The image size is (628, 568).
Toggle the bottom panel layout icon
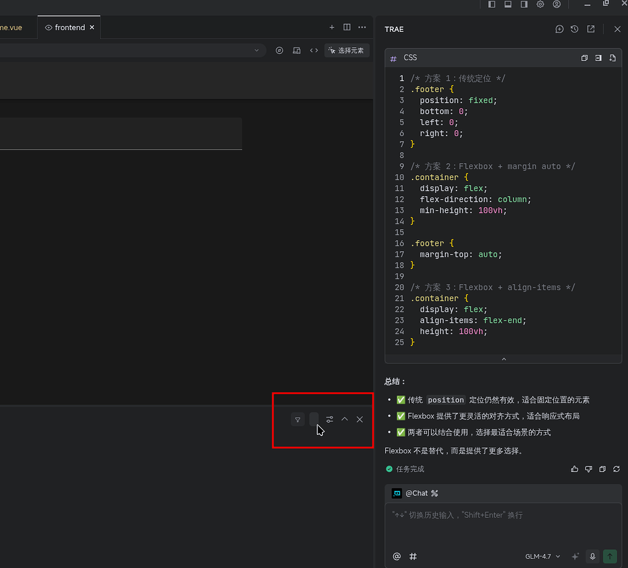[508, 4]
